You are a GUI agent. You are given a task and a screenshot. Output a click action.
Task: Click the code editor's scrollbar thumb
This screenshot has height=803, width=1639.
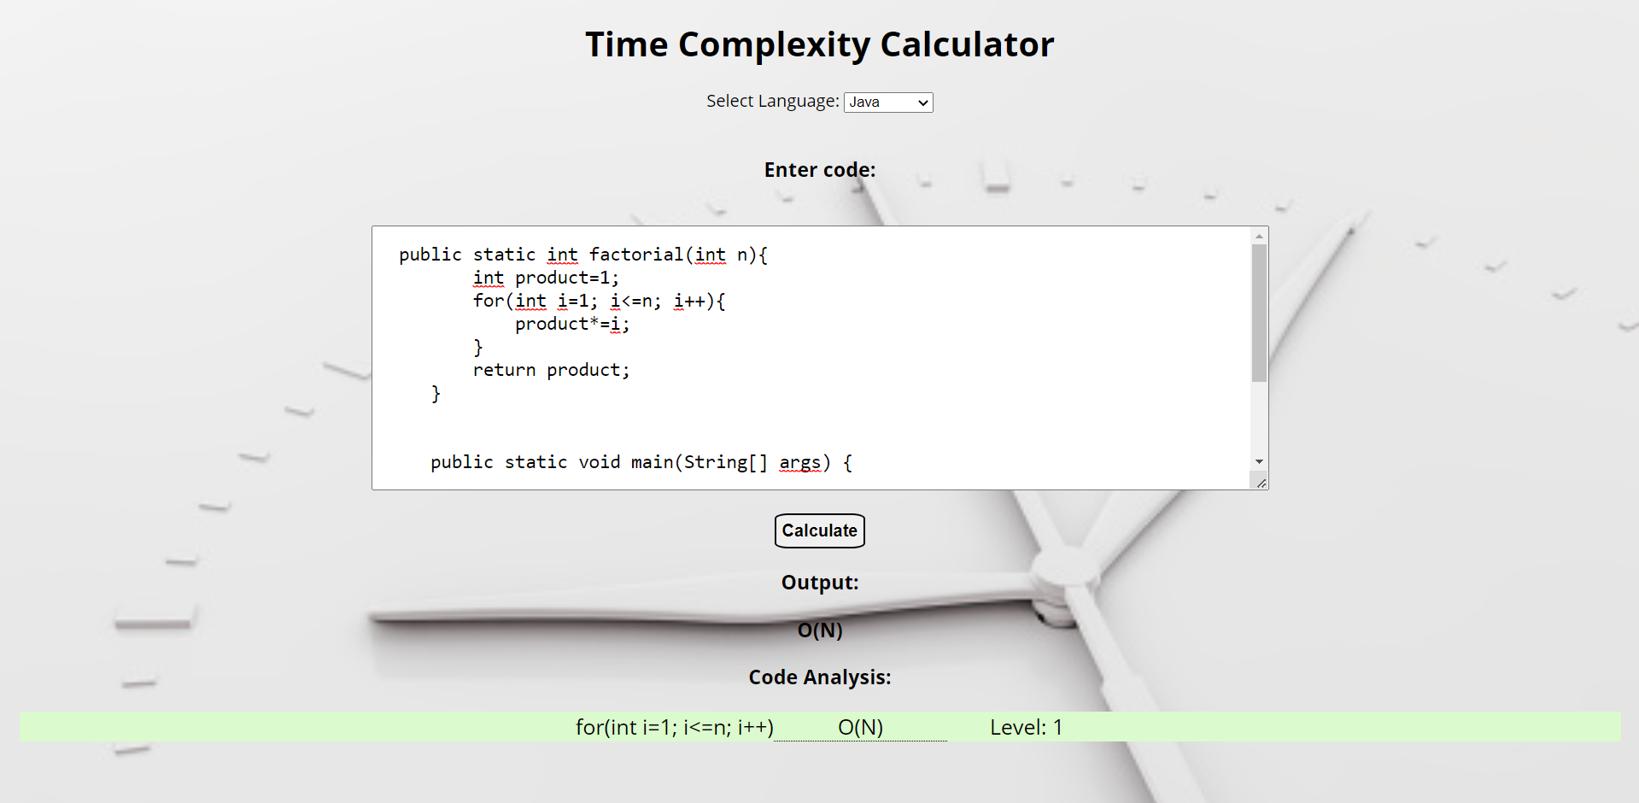click(x=1259, y=312)
